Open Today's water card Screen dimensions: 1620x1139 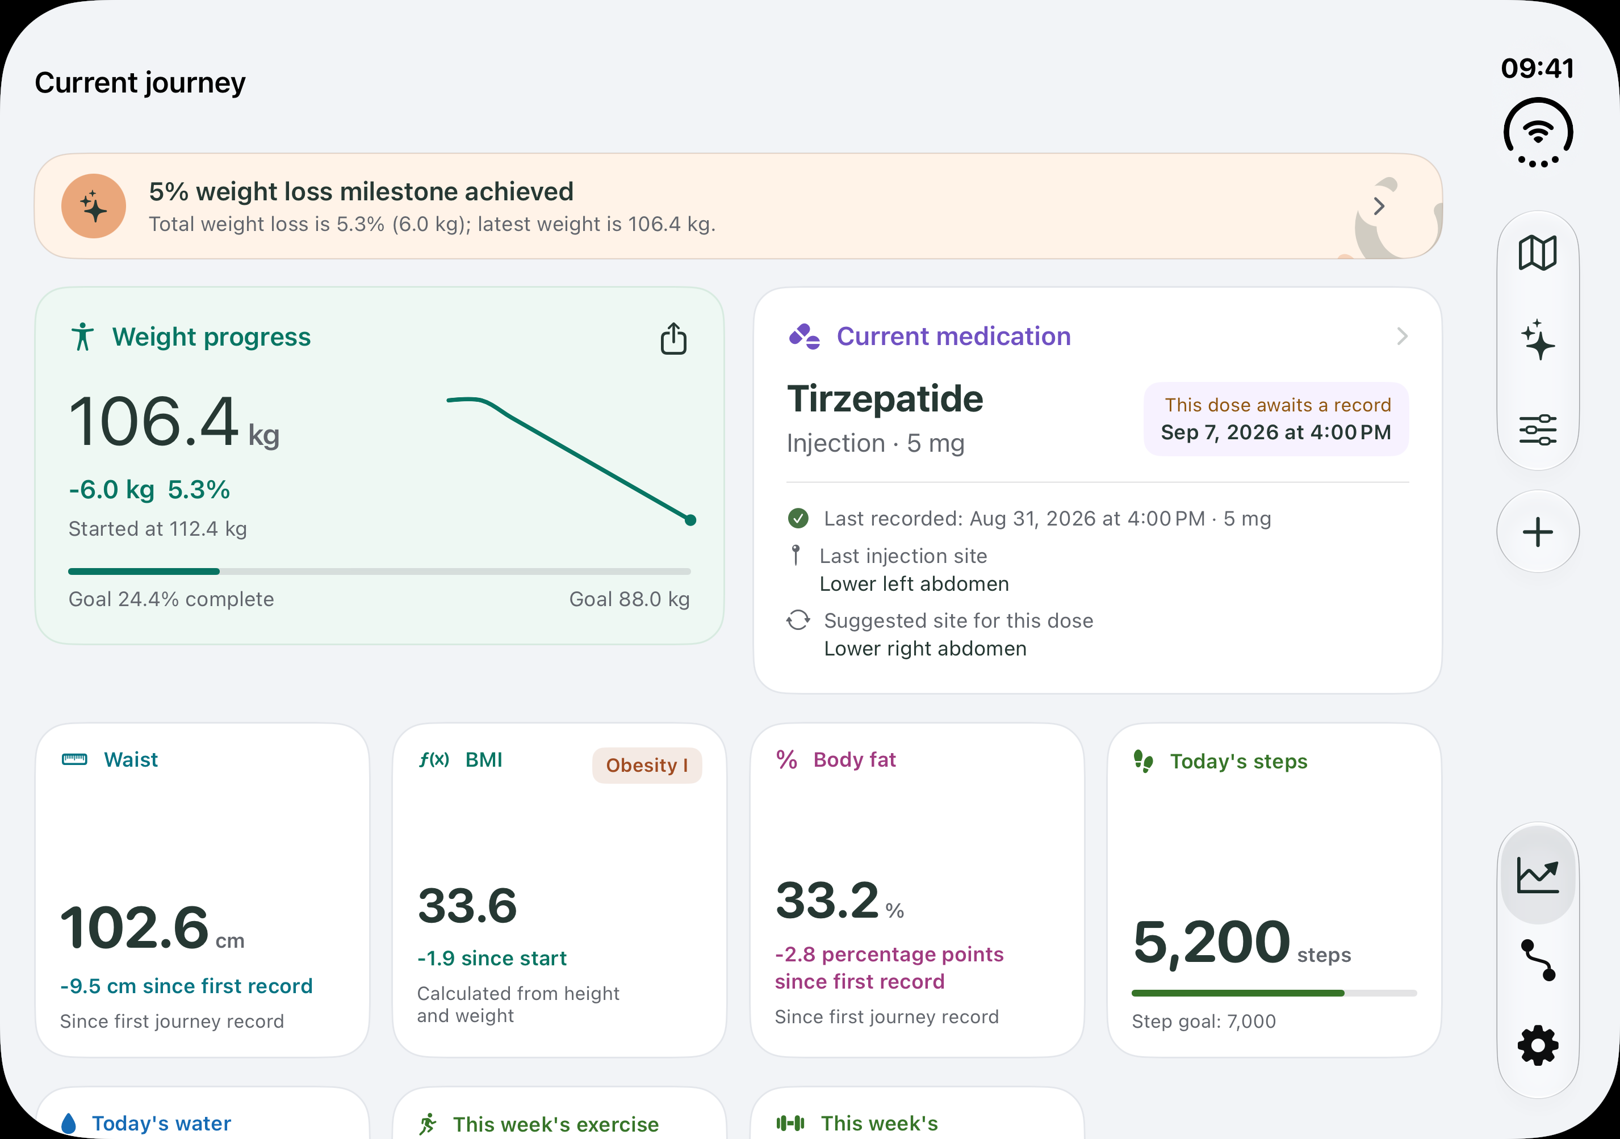coord(203,1113)
